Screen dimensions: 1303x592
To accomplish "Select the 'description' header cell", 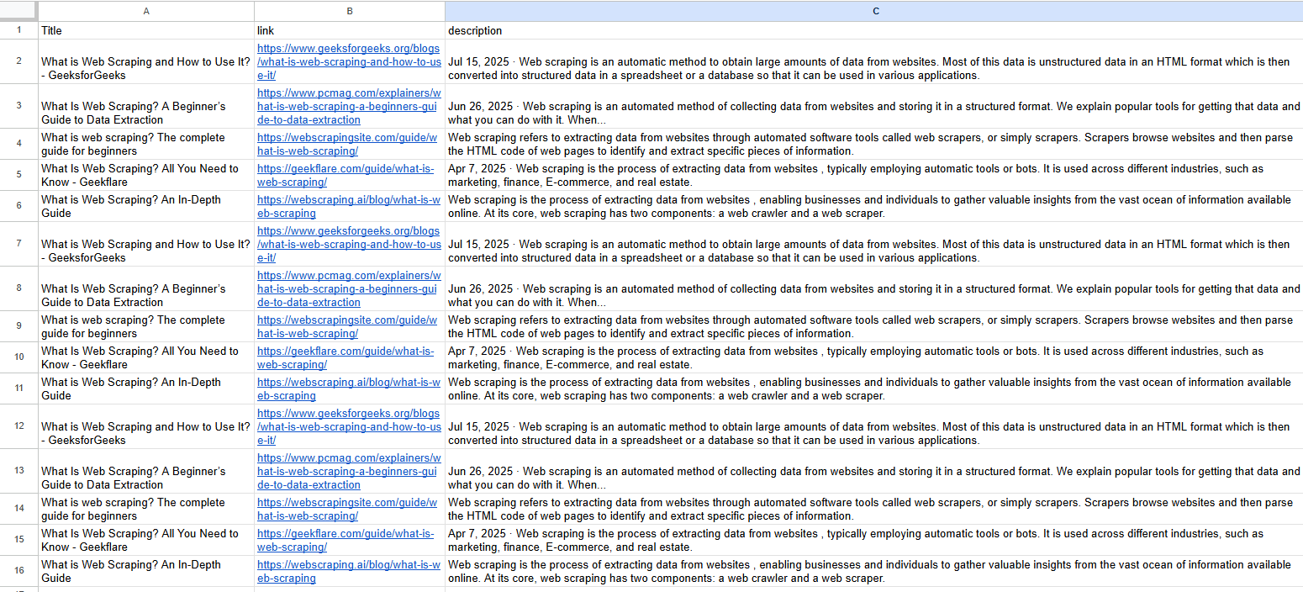I will click(874, 30).
